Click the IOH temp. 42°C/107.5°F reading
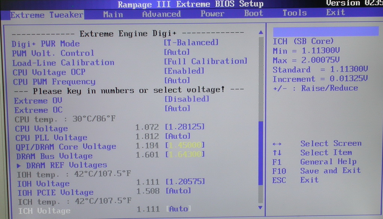This screenshot has height=219, width=383. pos(74,175)
